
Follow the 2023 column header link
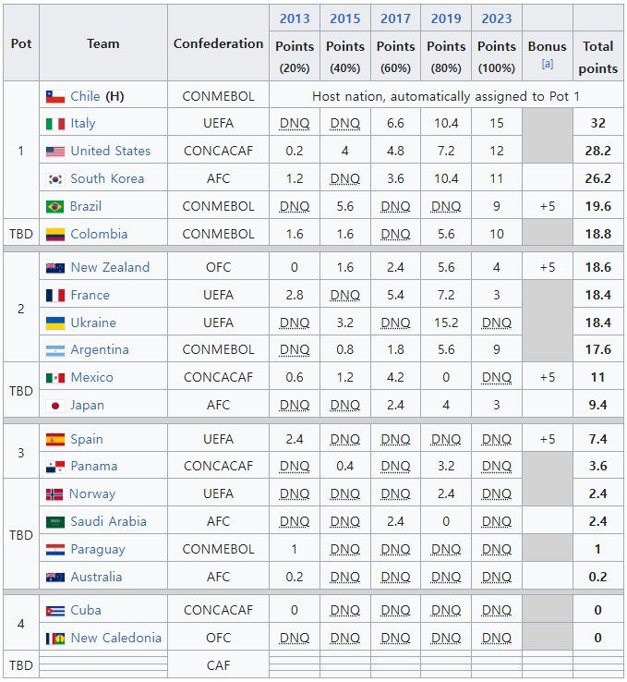coord(497,18)
